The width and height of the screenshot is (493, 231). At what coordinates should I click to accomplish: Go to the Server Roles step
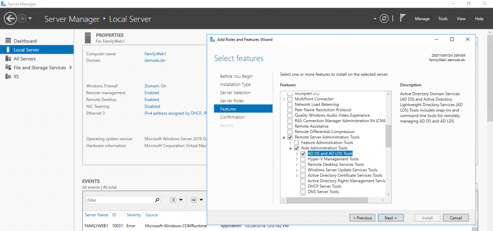pos(232,101)
